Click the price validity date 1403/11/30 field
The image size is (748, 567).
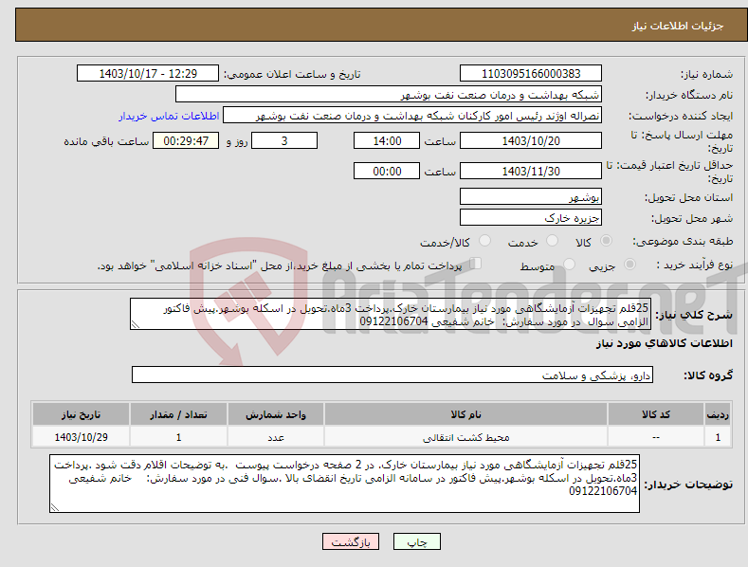coord(531,171)
